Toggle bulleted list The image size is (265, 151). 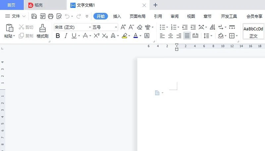162,27
